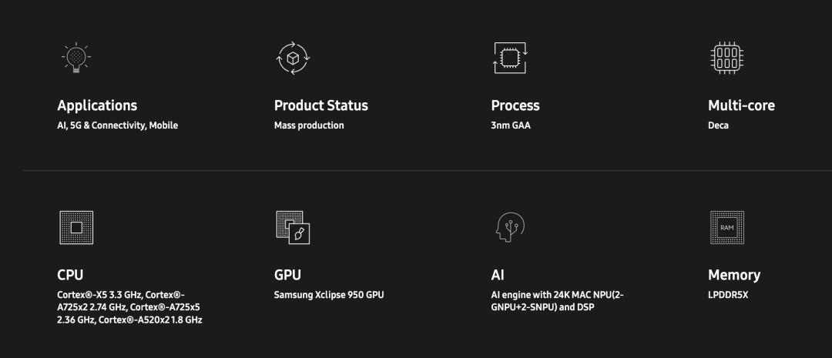Click the Process heading
This screenshot has width=832, height=358.
pyautogui.click(x=515, y=105)
